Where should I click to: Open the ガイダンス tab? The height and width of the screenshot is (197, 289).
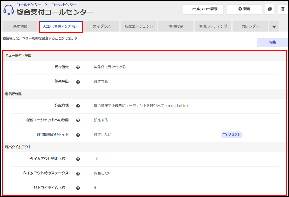click(102, 26)
